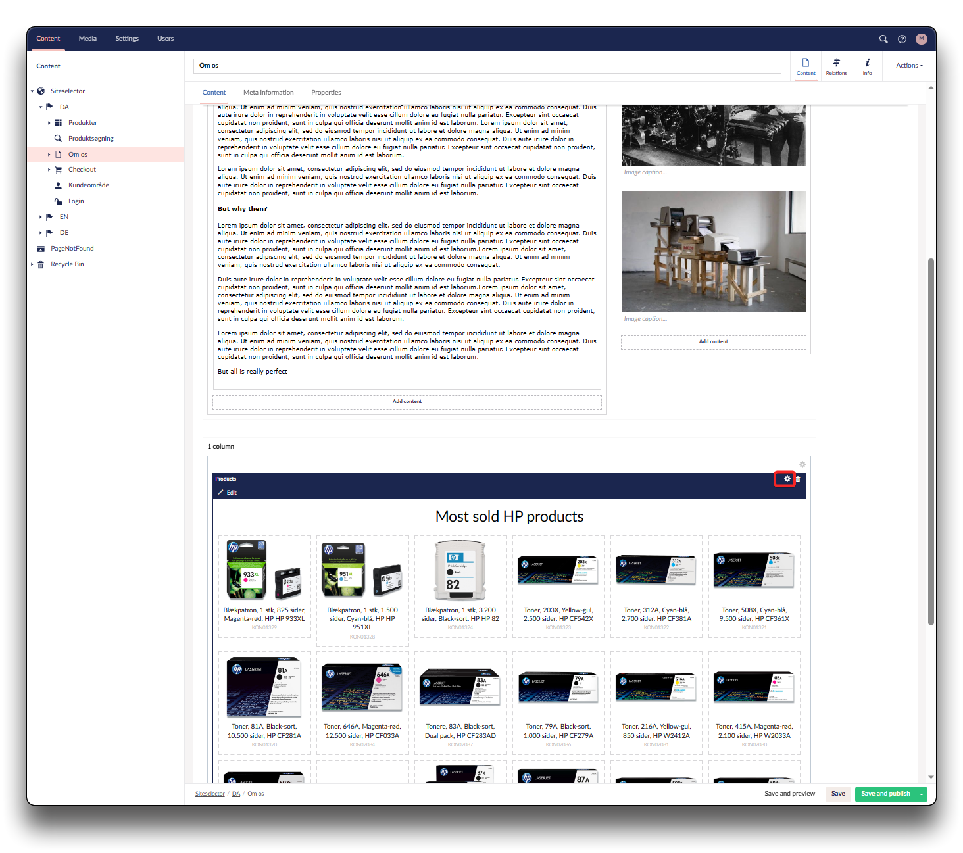Open the Content section in top bar
The width and height of the screenshot is (963, 853).
(48, 39)
